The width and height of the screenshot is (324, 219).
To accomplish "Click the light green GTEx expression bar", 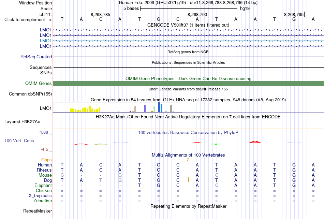I will [x=154, y=109].
